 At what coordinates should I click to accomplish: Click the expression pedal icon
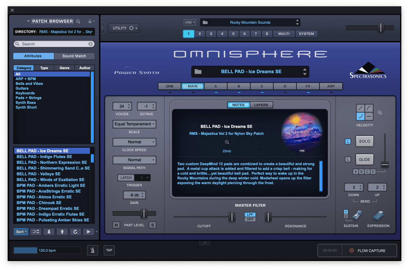tap(378, 215)
